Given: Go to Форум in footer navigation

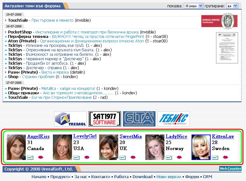Looking at the screenshot, I should tap(192, 177).
